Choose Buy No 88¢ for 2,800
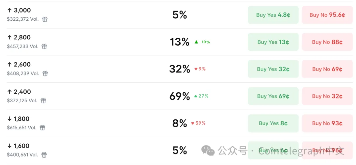This screenshot has width=356, height=165. click(327, 42)
